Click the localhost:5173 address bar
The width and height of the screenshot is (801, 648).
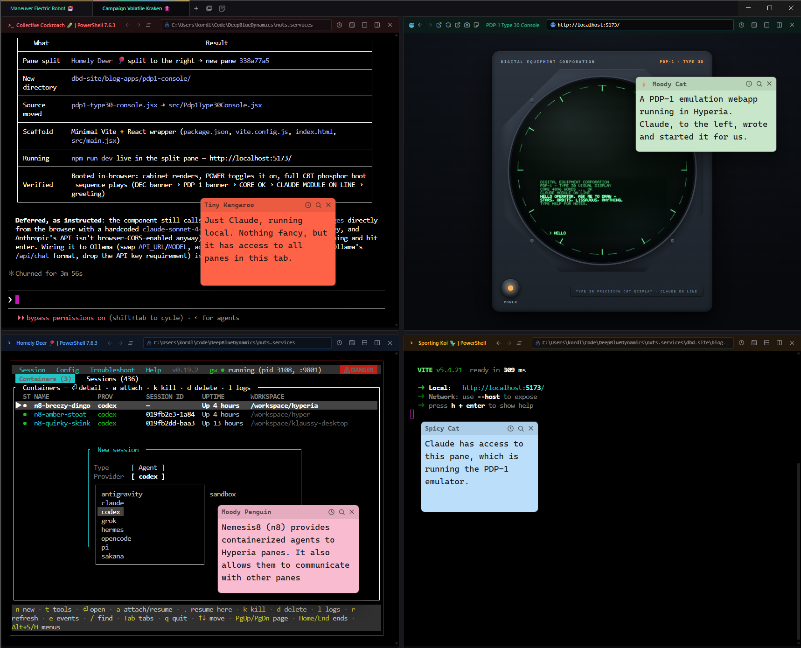point(640,25)
